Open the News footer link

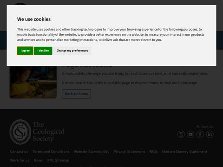[x=38, y=161]
